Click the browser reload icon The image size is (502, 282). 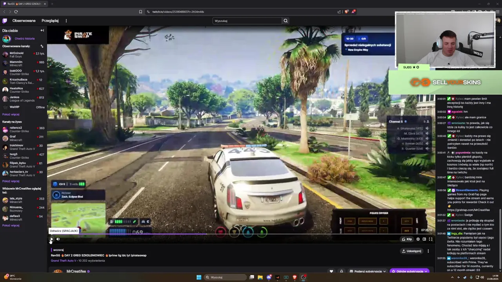point(16,12)
